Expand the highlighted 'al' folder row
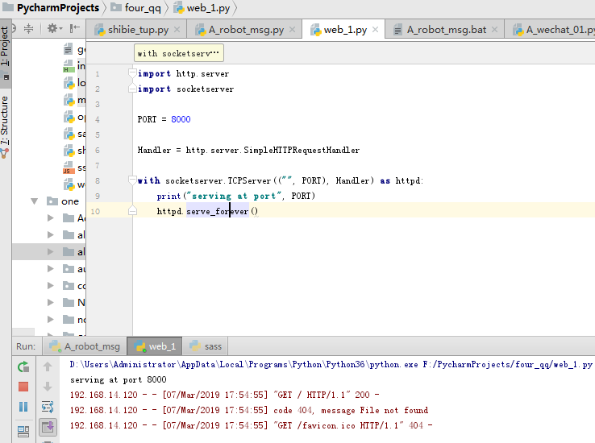Image resolution: width=595 pixels, height=443 pixels. pyautogui.click(x=50, y=251)
